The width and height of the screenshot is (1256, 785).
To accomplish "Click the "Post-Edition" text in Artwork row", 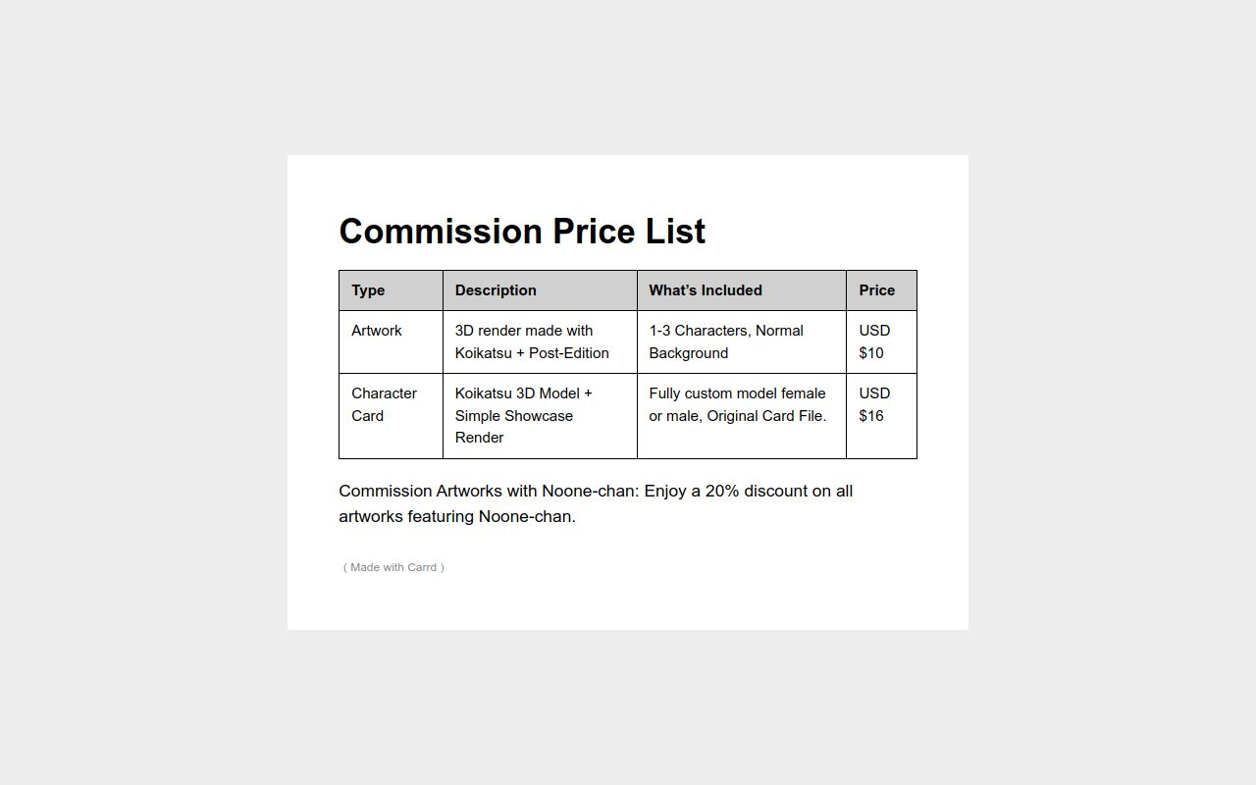I will 569,353.
